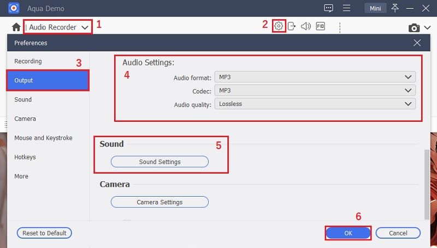437x248 pixels.
Task: Open the Codec dropdown
Action: click(315, 90)
